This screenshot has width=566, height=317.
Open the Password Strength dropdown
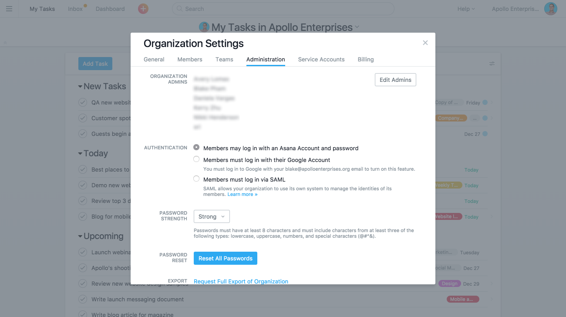pos(212,216)
